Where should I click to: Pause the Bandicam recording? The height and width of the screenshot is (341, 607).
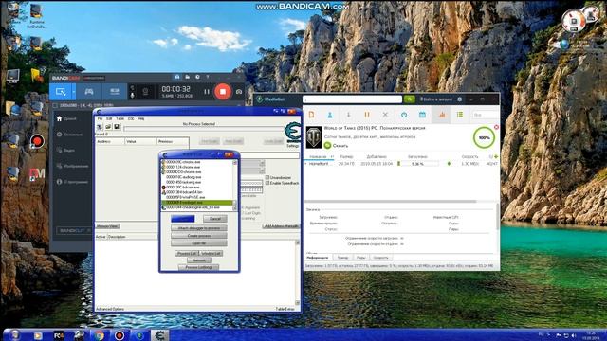(x=207, y=92)
